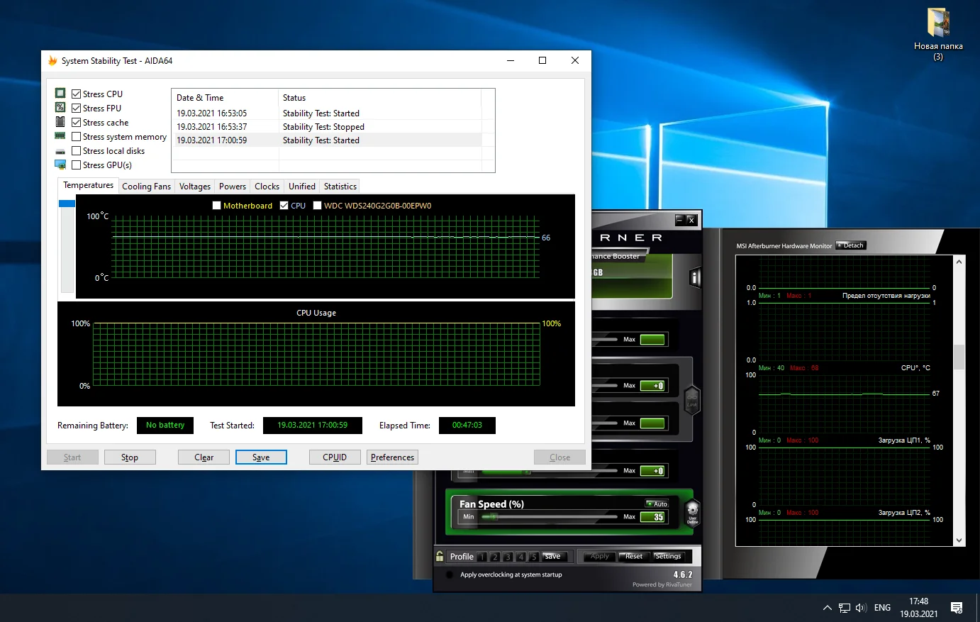Viewport: 980px width, 622px height.
Task: Enable the Stress GPU(s) checkbox
Action: click(77, 165)
